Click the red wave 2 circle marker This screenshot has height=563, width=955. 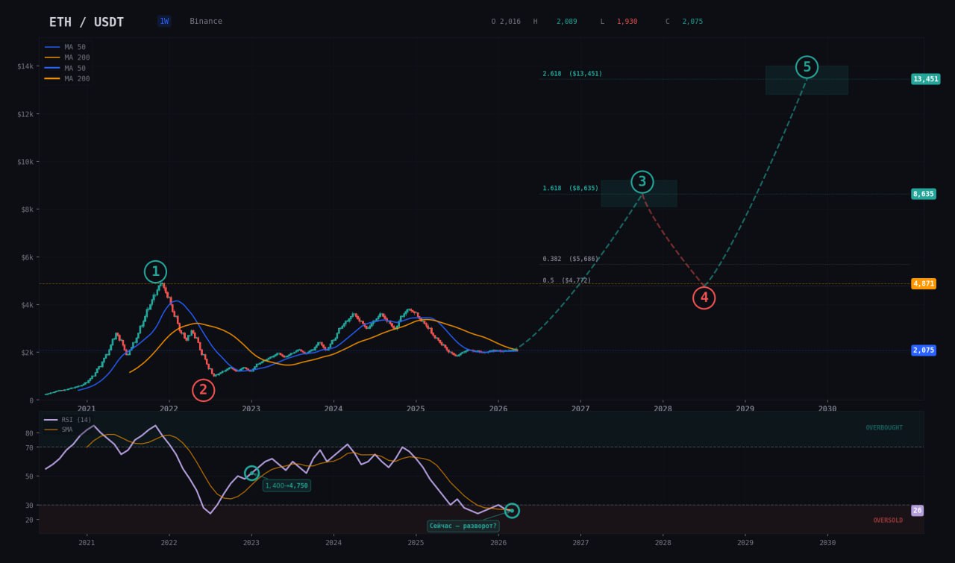pos(203,390)
